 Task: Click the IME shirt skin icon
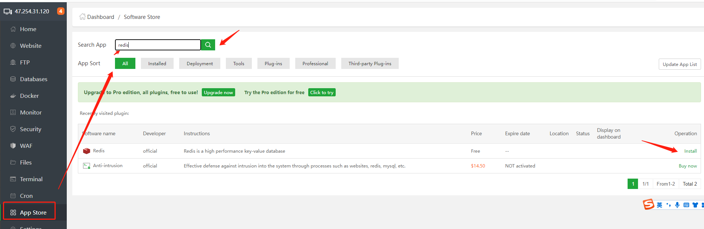pyautogui.click(x=695, y=205)
